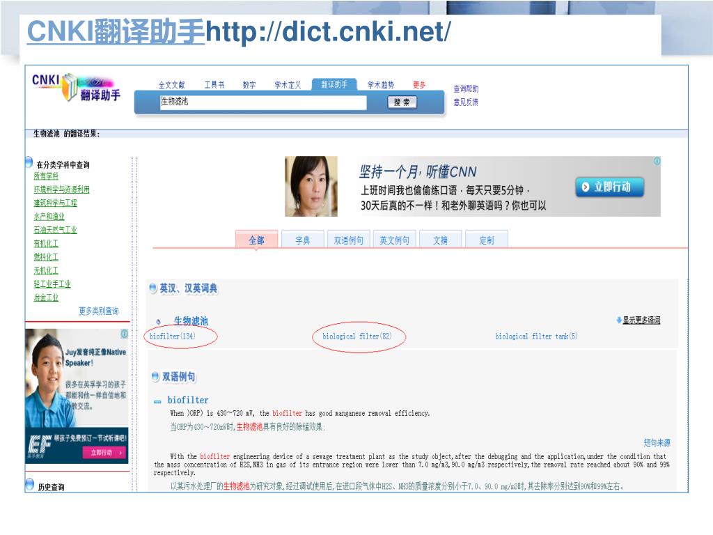Click the AdChoices icon on the EF sidebar ad
The height and width of the screenshot is (535, 713).
coord(124,334)
